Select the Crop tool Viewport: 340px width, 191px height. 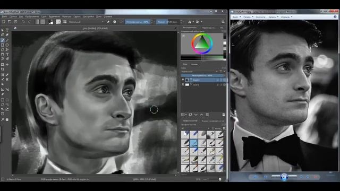(2, 70)
